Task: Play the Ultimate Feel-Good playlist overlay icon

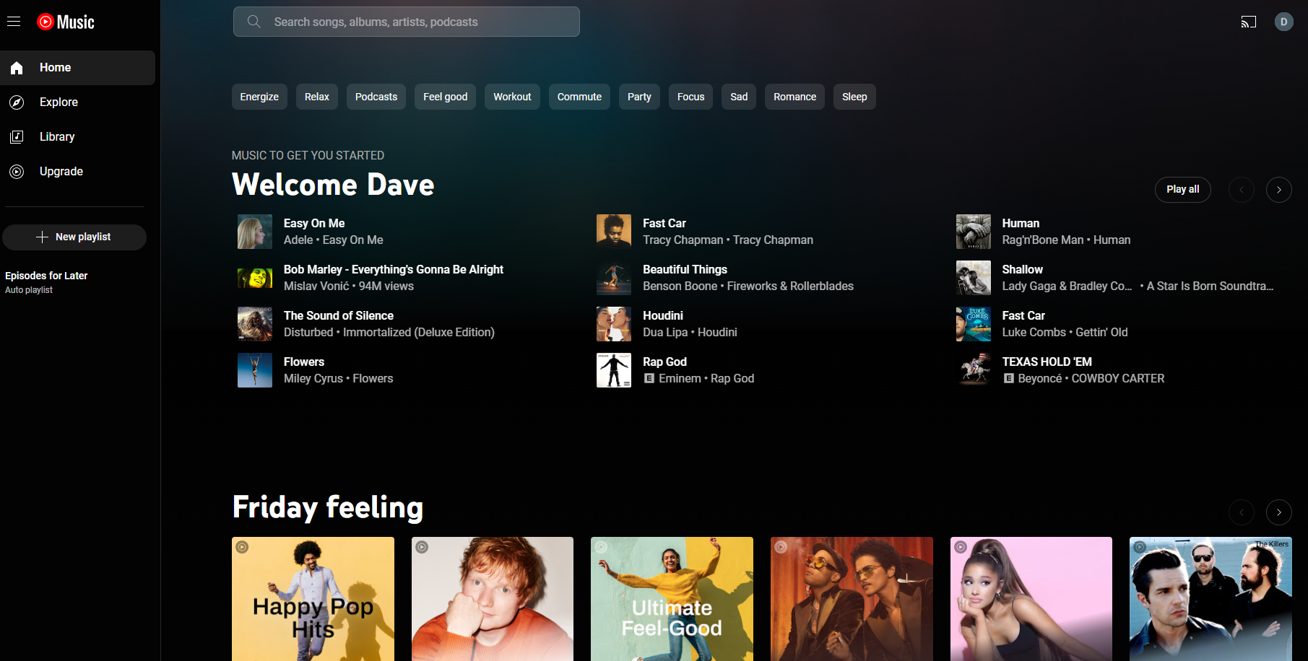Action: pos(601,546)
